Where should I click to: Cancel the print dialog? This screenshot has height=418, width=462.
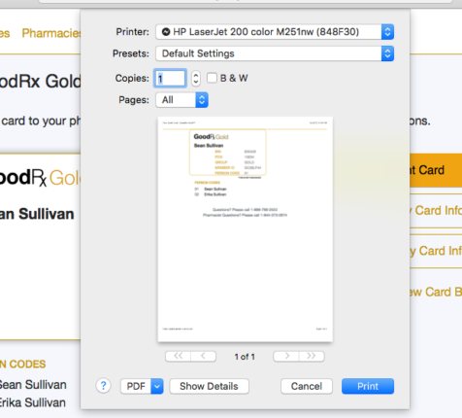pyautogui.click(x=307, y=386)
